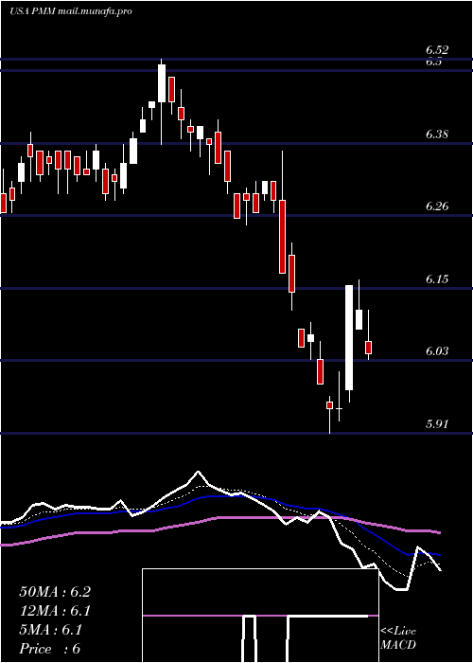Select the 6.15 price level label

(x=437, y=279)
